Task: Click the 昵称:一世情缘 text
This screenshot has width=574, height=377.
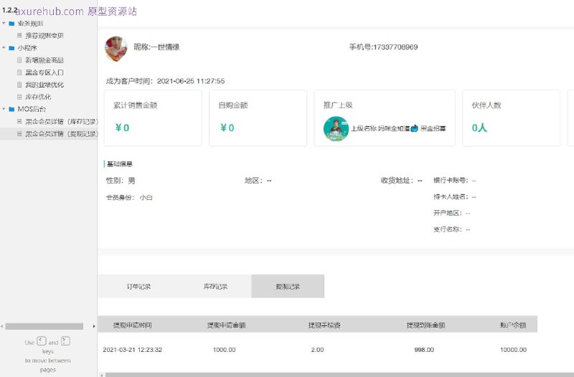Action: point(156,47)
